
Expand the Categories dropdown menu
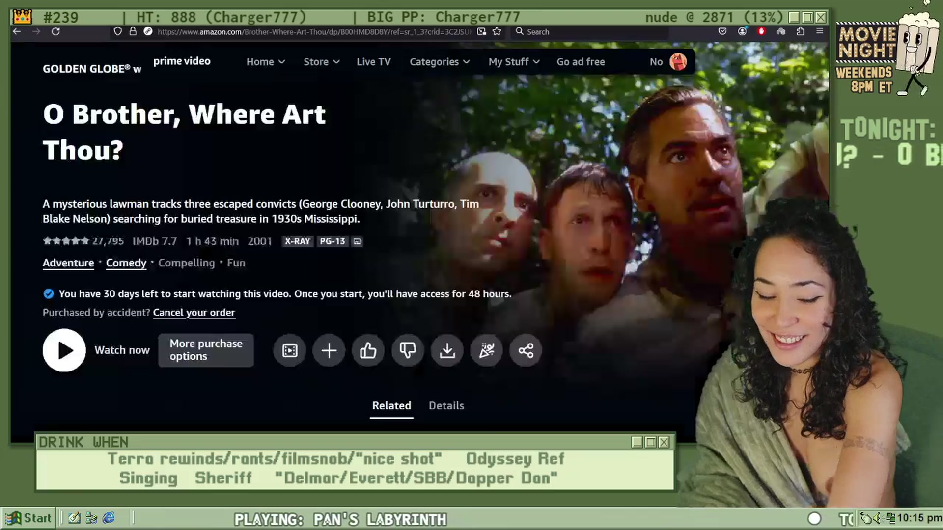(x=440, y=62)
